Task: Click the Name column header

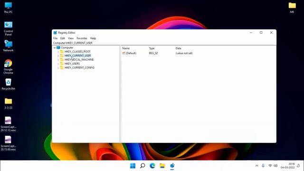Action: (126, 48)
